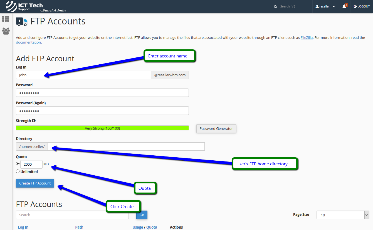Image resolution: width=373 pixels, height=230 pixels.
Task: Sort the table by Path column
Action: point(79,227)
